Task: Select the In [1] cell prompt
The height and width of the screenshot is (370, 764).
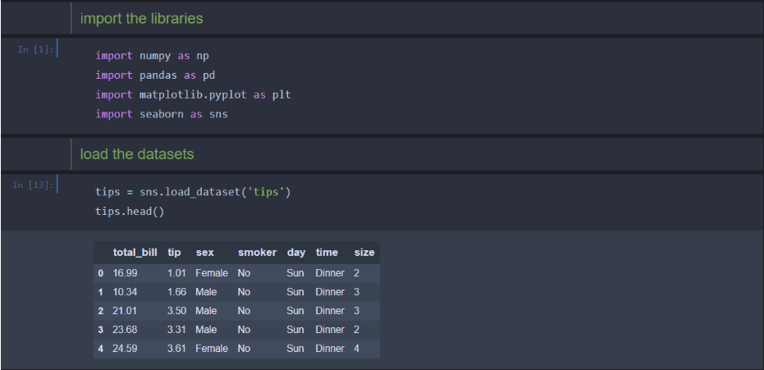Action: (x=34, y=49)
